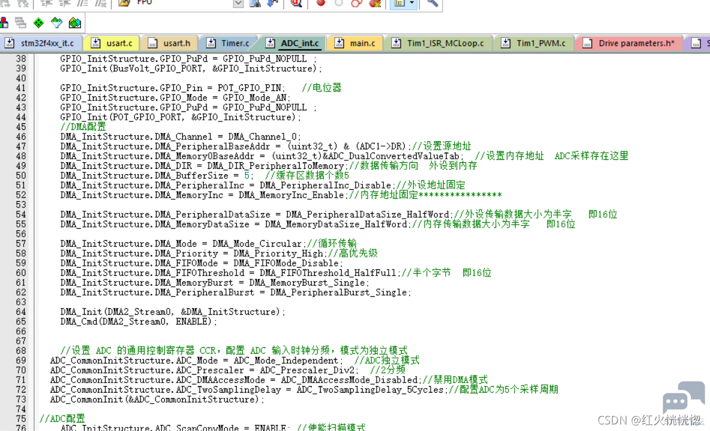The height and width of the screenshot is (431, 710).
Task: Click 'DMA_MemoryInc_Enable' on line 52
Action: pyautogui.click(x=291, y=195)
